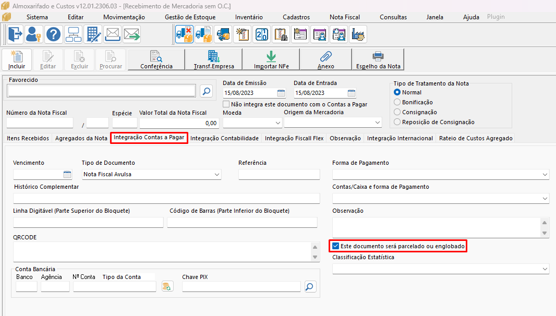
Task: Click the Transf.Empresa button
Action: (x=214, y=59)
